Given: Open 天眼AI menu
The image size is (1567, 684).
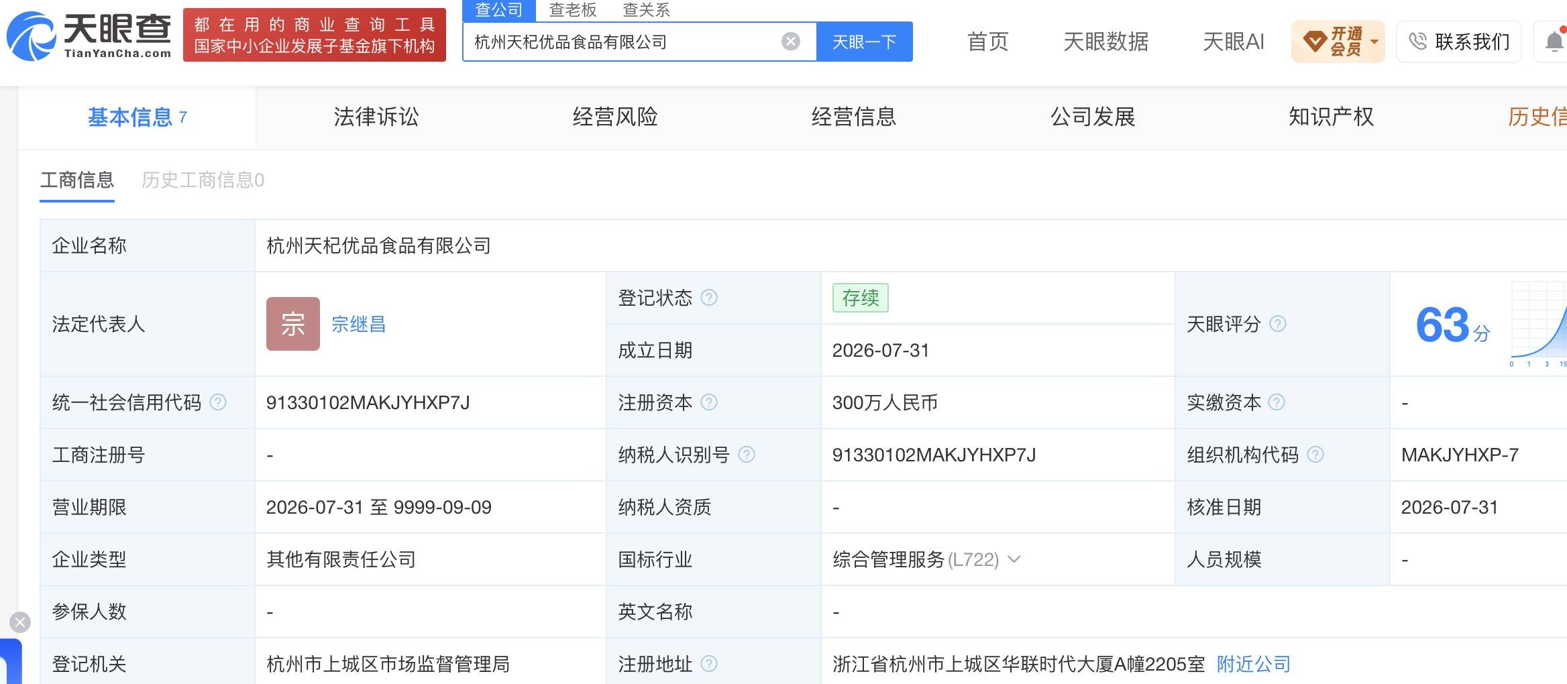Looking at the screenshot, I should [1233, 42].
